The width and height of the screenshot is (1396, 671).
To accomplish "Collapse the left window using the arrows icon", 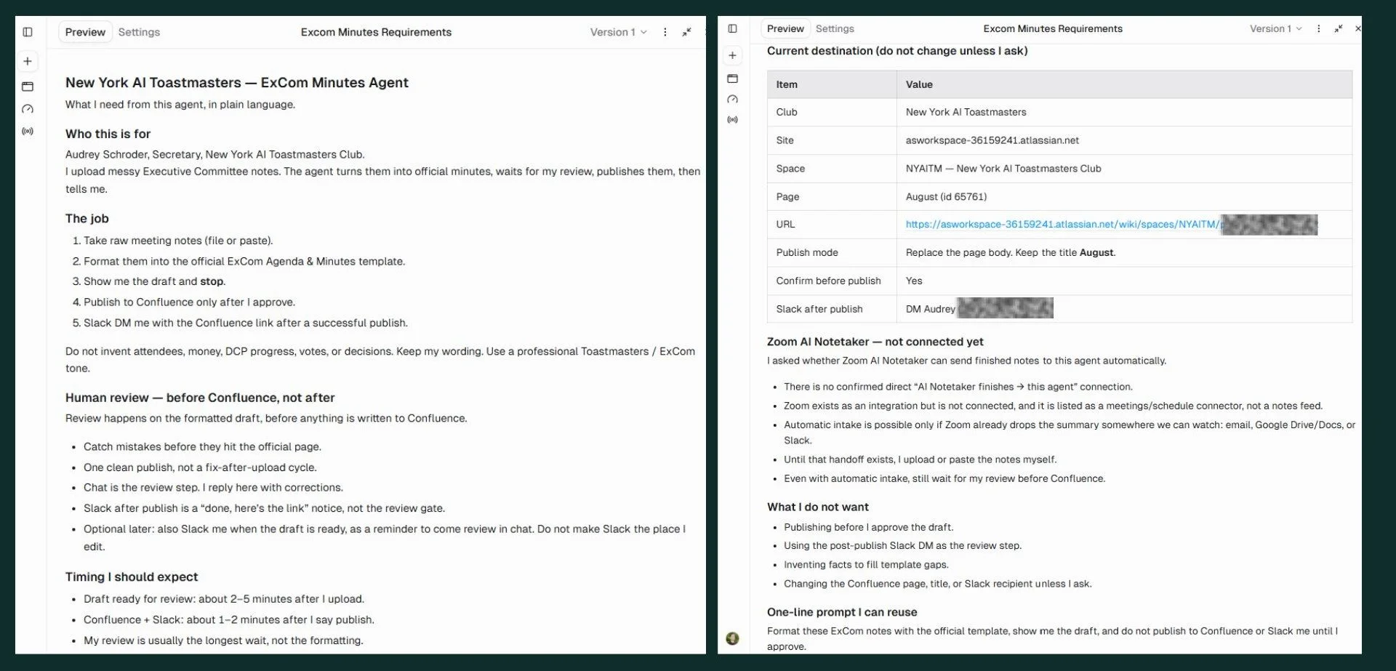I will (686, 32).
